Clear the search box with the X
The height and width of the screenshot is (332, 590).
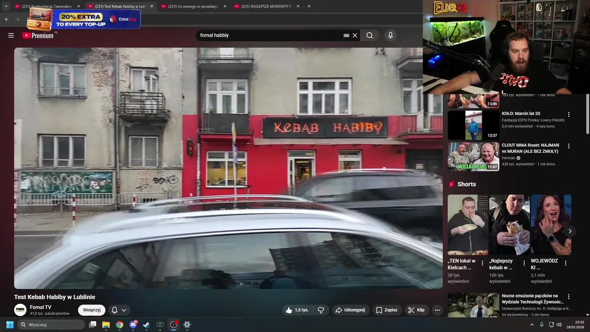point(355,36)
